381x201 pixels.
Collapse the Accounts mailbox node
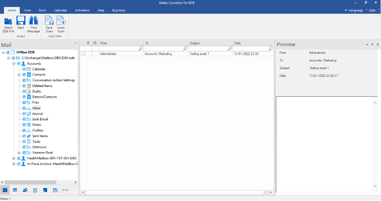click(x=14, y=63)
